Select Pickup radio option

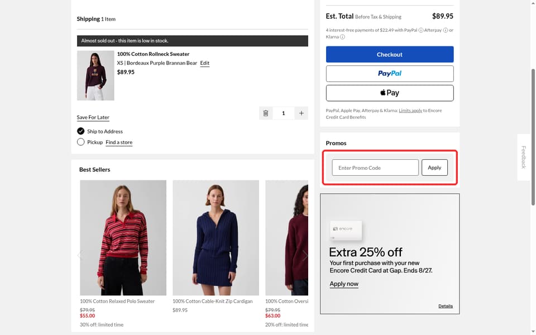[80, 142]
